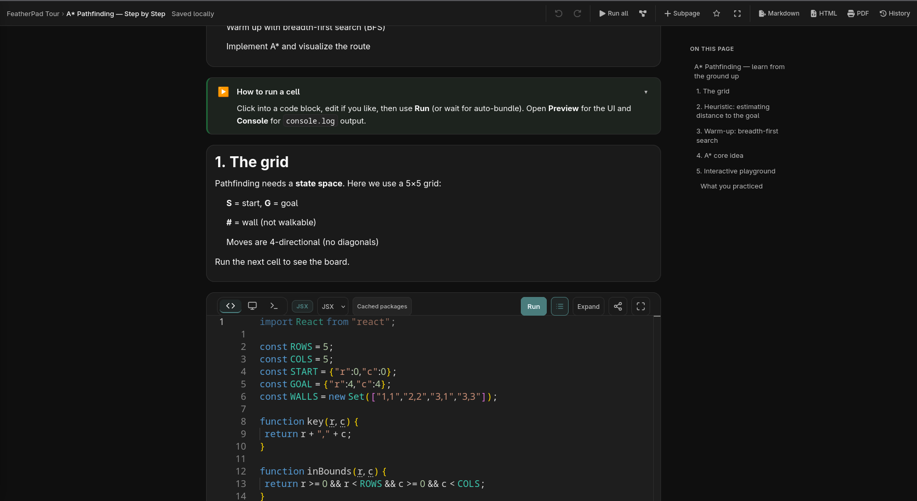Jump to '2. Heuristic' section in outline
The height and width of the screenshot is (501, 917).
[x=733, y=111]
